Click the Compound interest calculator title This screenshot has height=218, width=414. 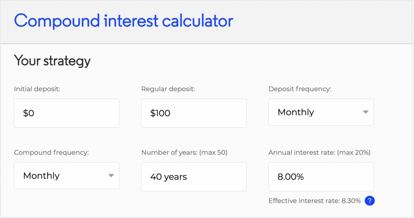124,21
